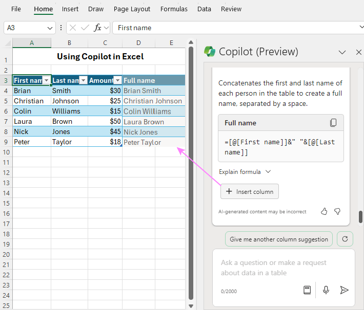Activate the microphone for voice input
Image resolution: width=364 pixels, height=310 pixels.
pyautogui.click(x=326, y=290)
